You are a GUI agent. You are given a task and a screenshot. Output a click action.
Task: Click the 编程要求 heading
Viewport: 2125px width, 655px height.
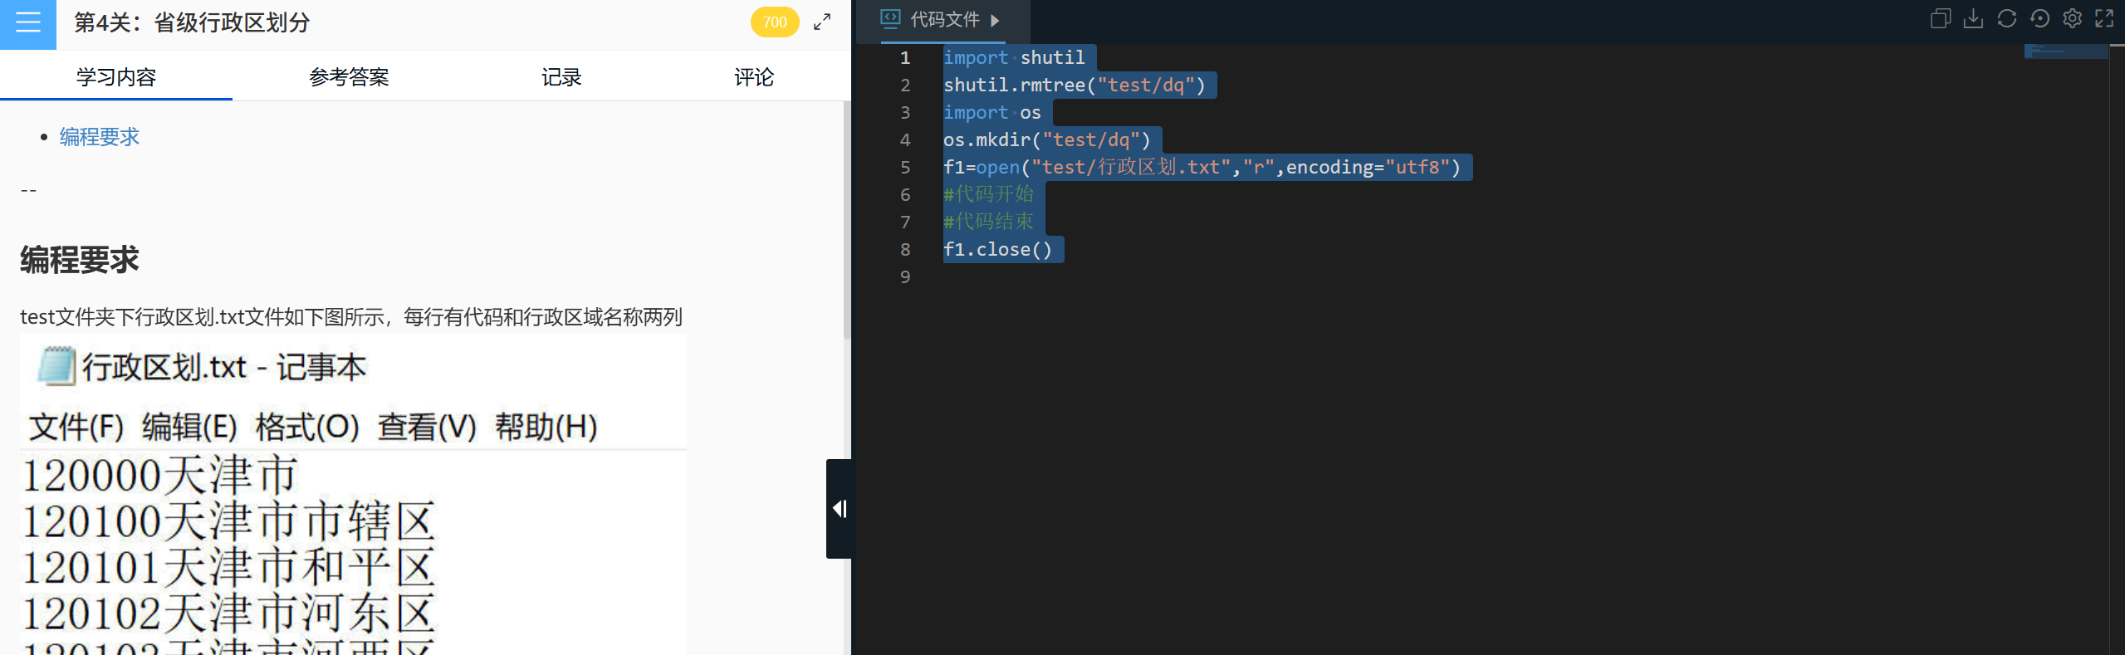[80, 261]
